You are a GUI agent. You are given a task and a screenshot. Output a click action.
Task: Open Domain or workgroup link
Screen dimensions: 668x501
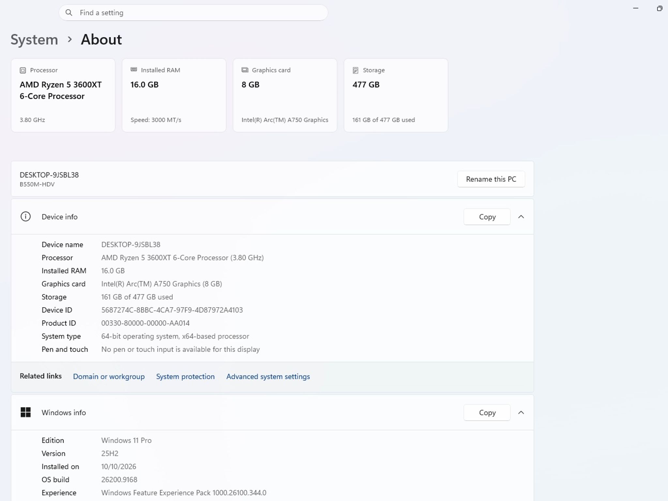pyautogui.click(x=109, y=376)
